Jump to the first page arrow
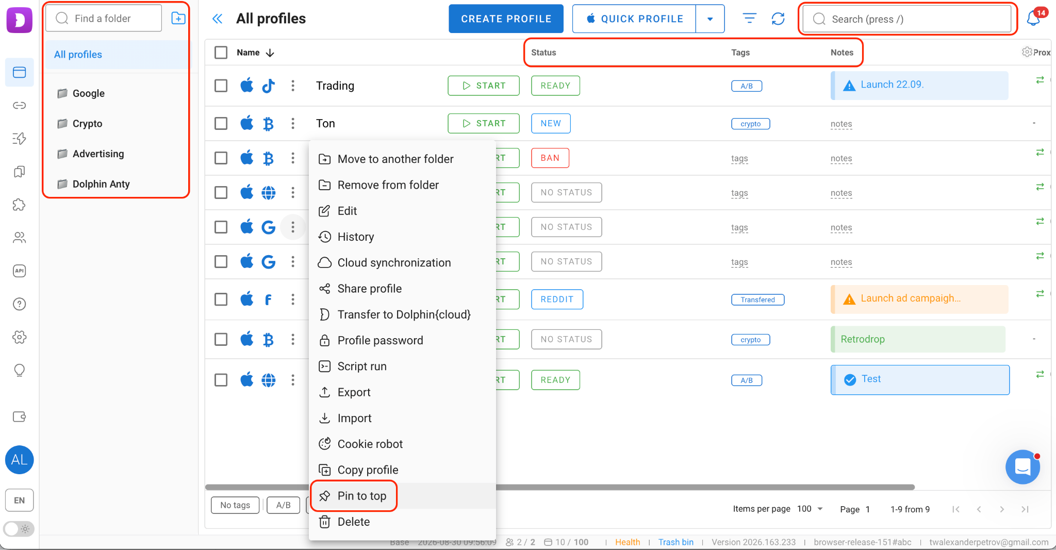Image resolution: width=1056 pixels, height=550 pixels. (955, 509)
